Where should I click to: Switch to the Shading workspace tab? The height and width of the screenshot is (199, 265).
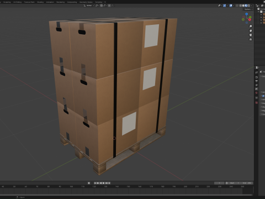coord(40,2)
